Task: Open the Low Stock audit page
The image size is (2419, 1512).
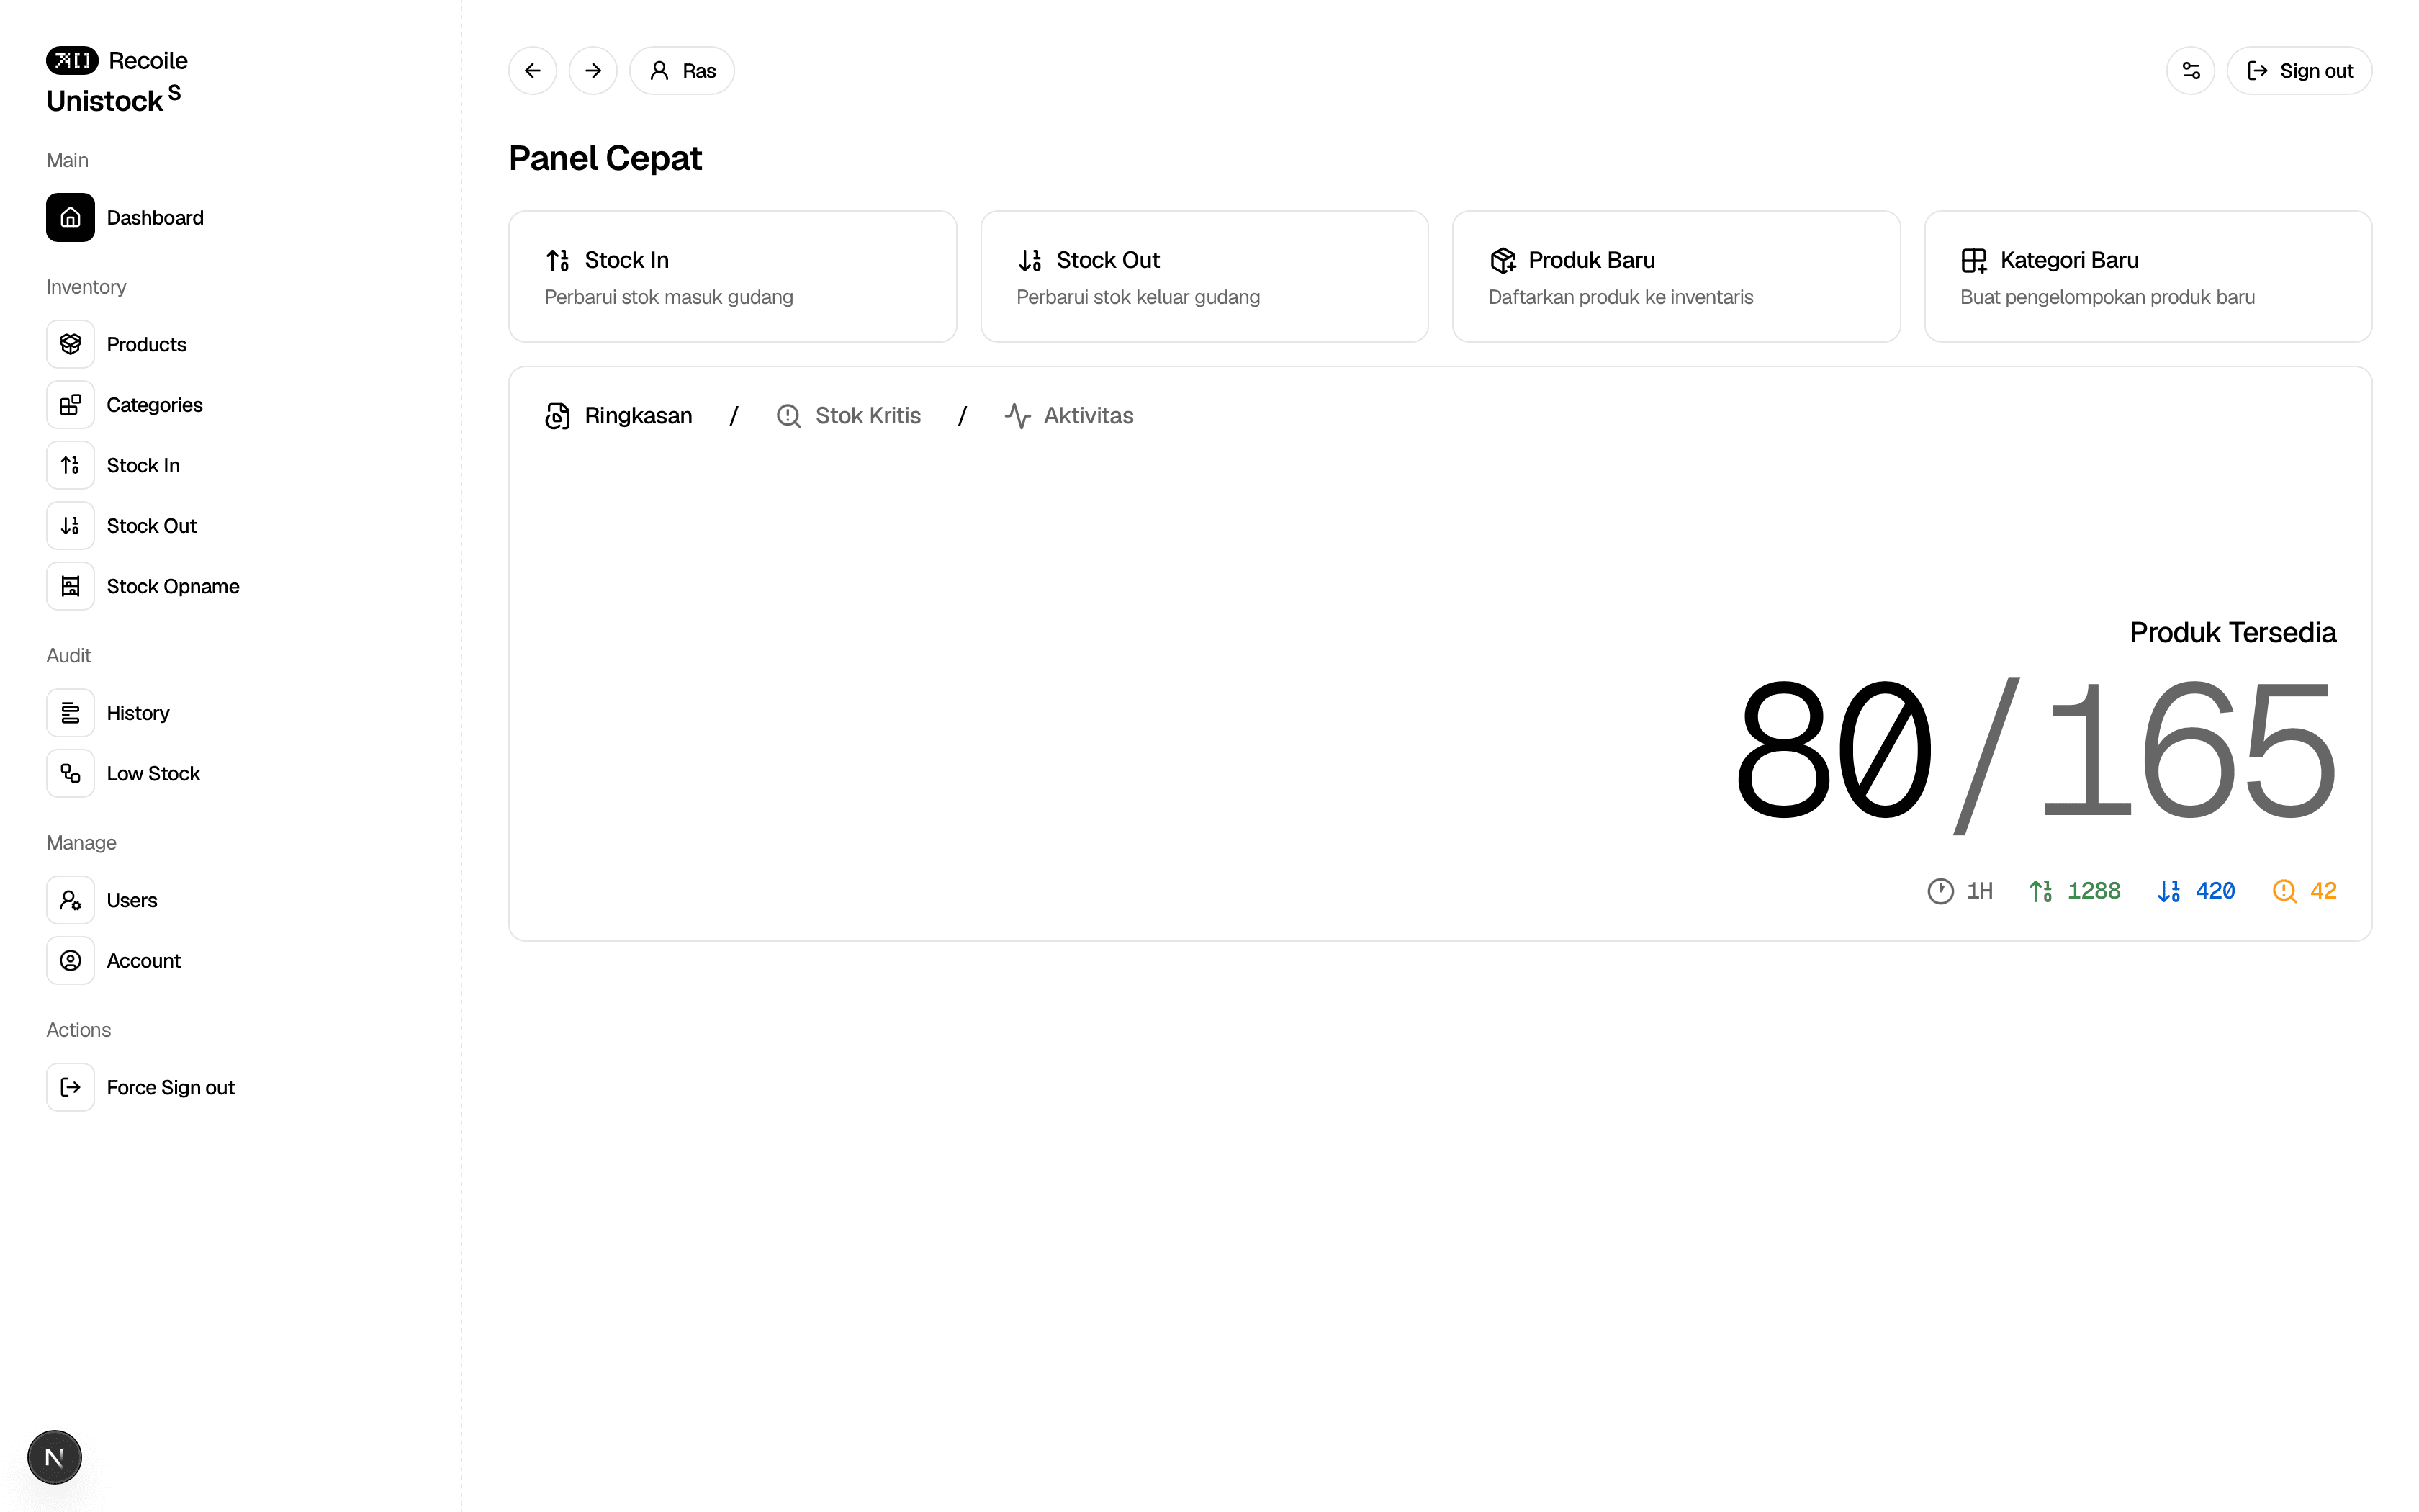Action: pos(153,772)
